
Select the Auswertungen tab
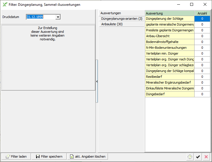click(x=111, y=13)
